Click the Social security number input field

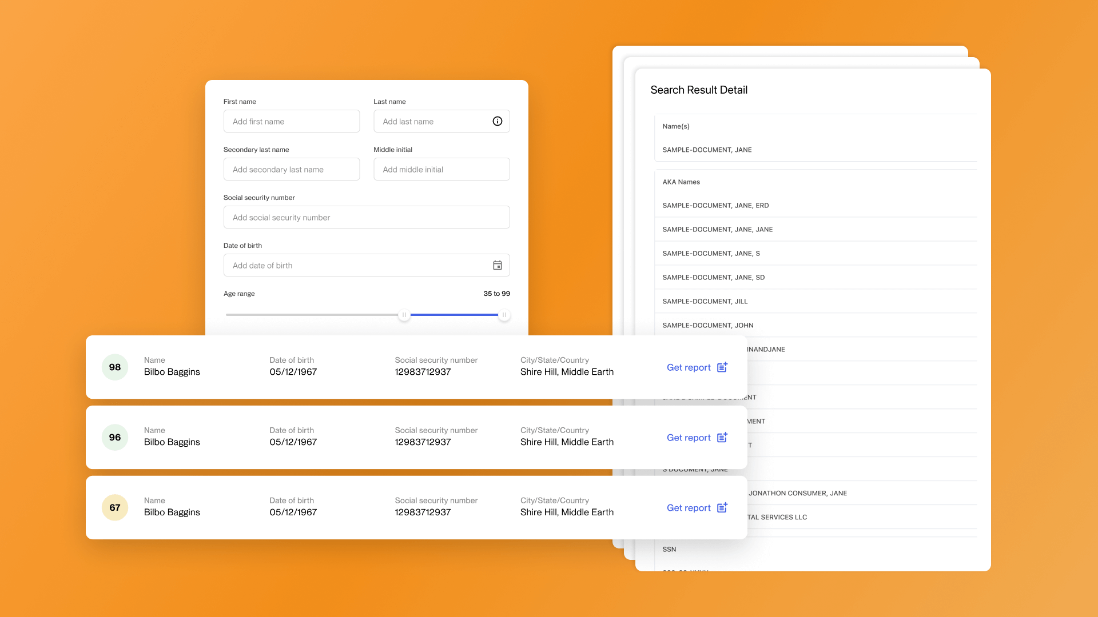(367, 217)
